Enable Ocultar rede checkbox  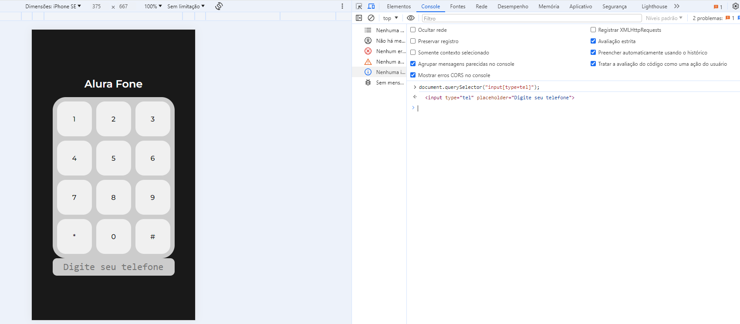[x=413, y=30]
